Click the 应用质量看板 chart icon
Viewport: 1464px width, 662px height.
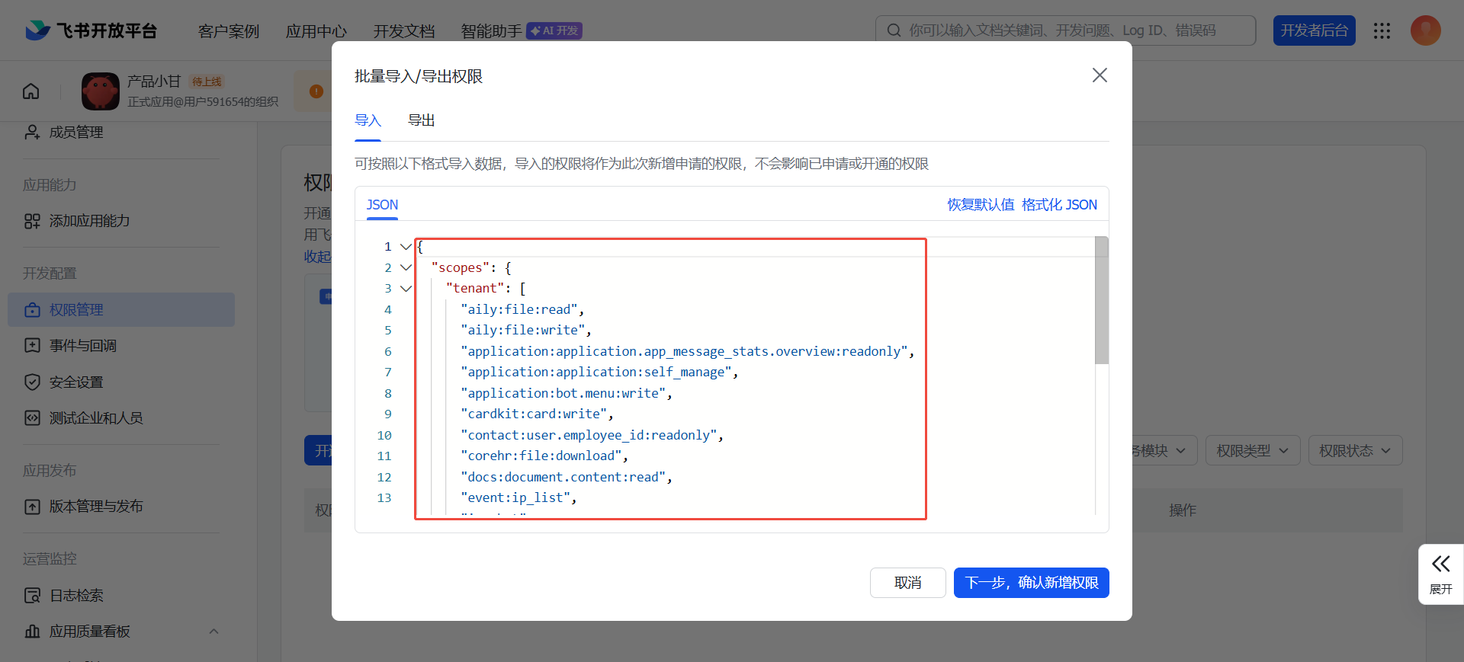[x=32, y=632]
